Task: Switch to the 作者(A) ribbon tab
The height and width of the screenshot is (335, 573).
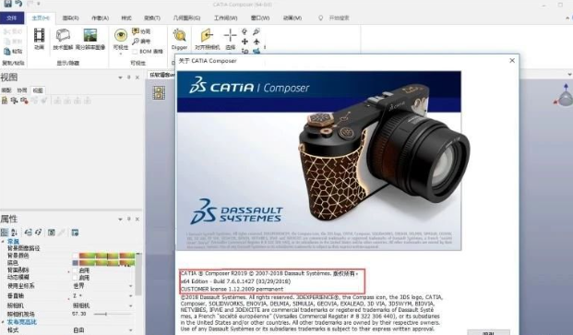Action: [100, 18]
